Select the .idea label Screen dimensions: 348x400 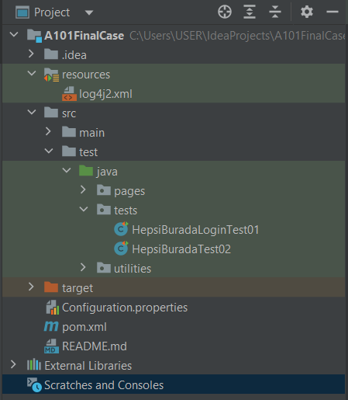[x=74, y=55]
